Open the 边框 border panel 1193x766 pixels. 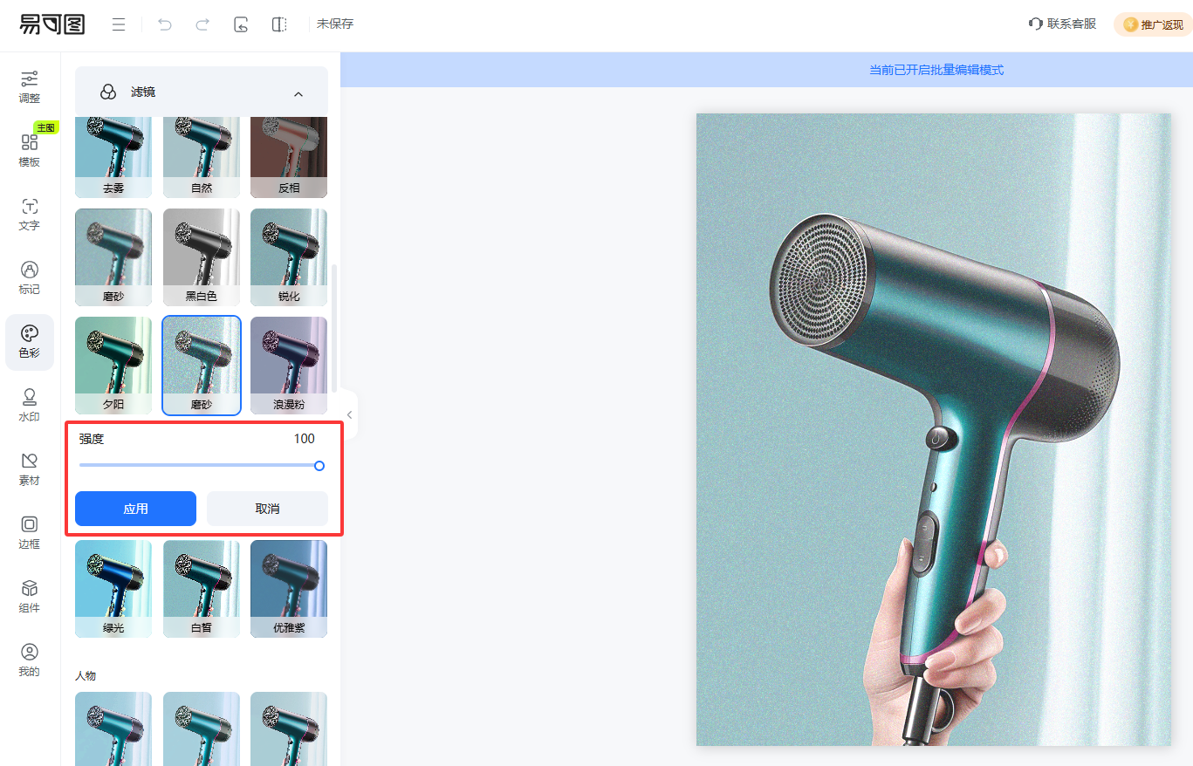point(30,533)
